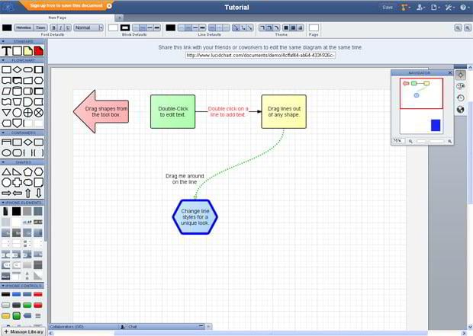Image resolution: width=473 pixels, height=336 pixels.
Task: Open the Themes palette icon
Action: [x=461, y=86]
